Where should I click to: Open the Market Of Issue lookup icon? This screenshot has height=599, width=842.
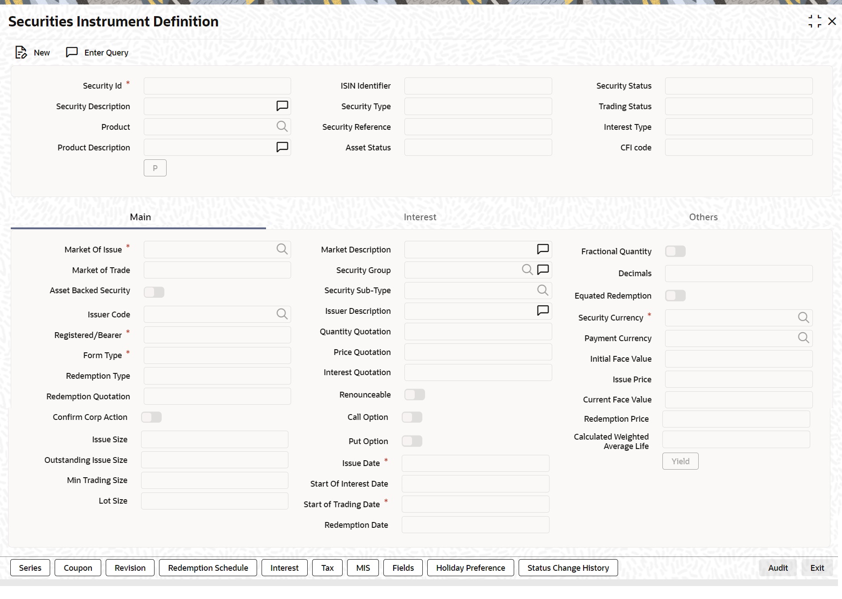(282, 249)
